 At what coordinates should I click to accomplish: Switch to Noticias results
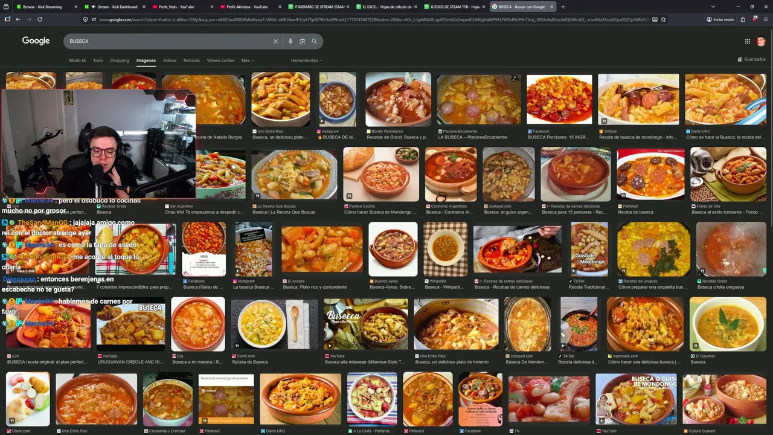tap(191, 60)
